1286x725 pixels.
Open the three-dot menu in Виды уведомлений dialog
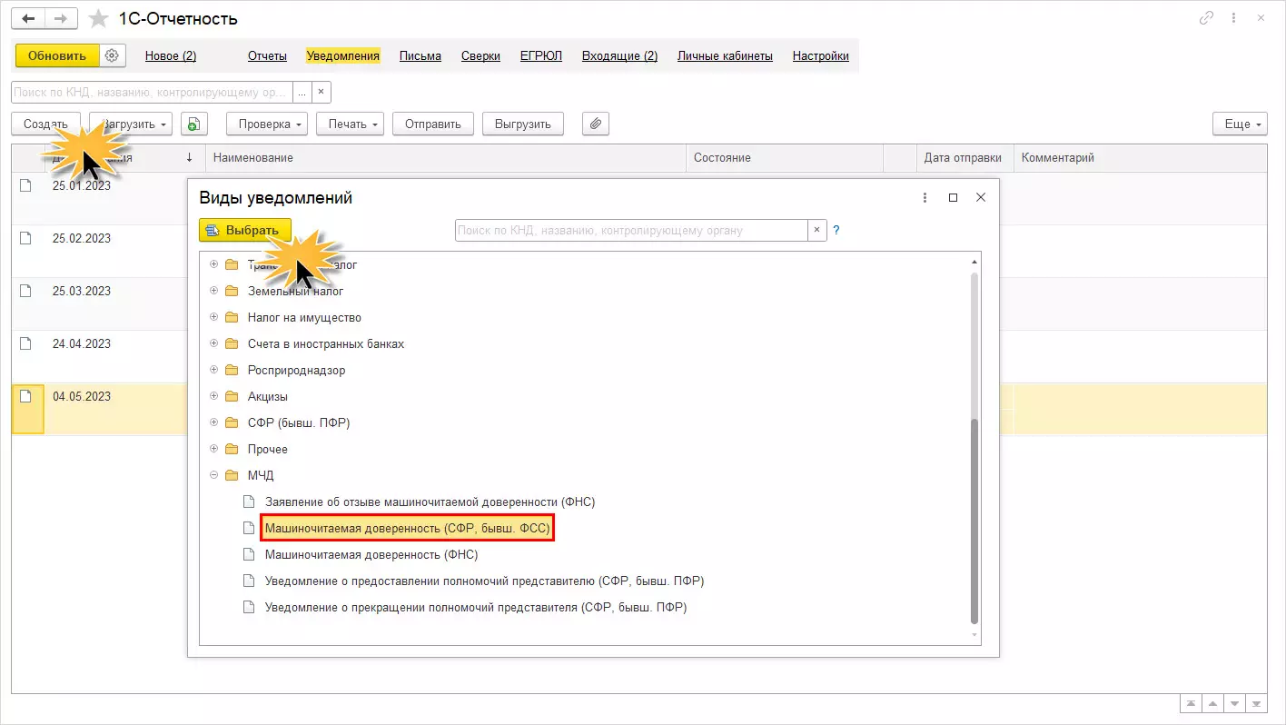pos(925,197)
